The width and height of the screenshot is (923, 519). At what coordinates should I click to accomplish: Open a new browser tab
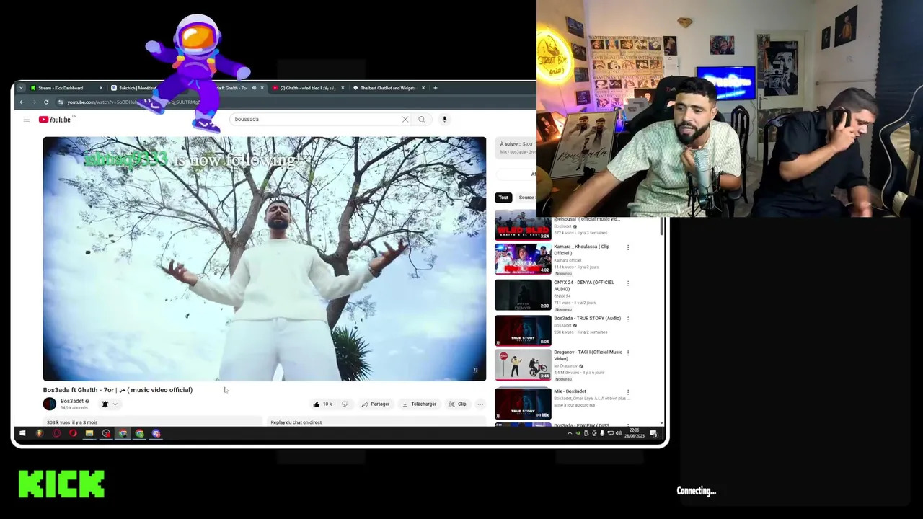[x=435, y=88]
